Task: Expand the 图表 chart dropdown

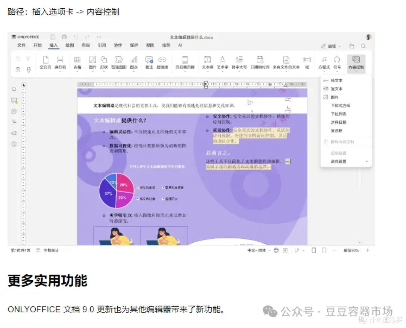Action: pyautogui.click(x=134, y=71)
